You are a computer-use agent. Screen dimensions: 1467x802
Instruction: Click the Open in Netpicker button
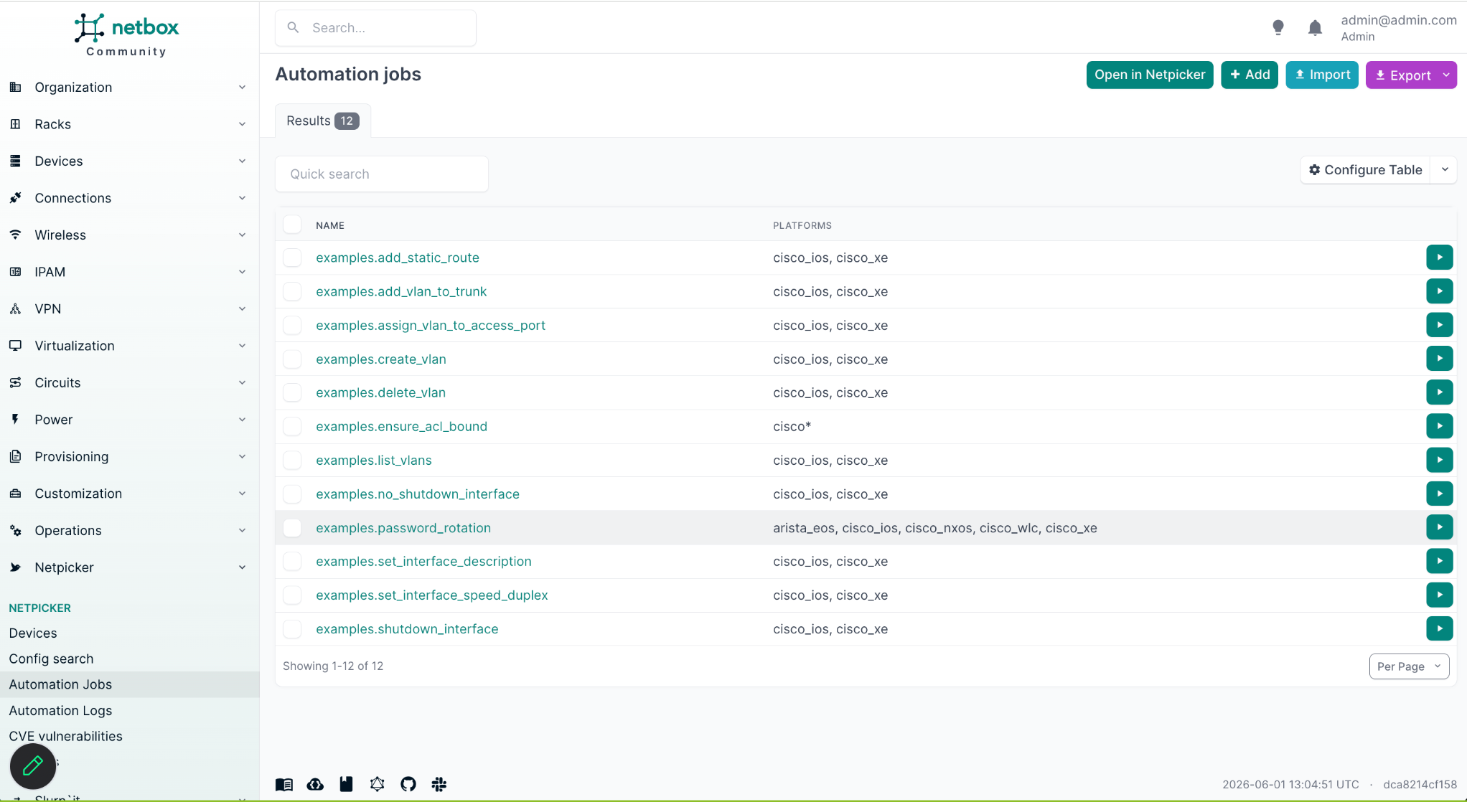coord(1149,75)
